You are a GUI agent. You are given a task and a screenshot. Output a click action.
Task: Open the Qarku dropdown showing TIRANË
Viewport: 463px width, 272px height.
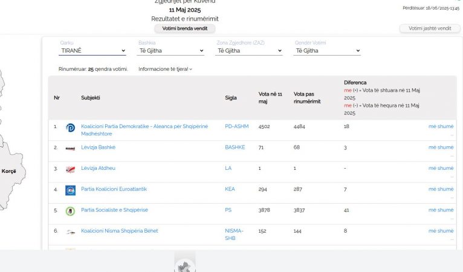92,51
